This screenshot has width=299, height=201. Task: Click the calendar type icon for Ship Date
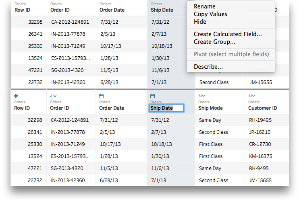(152, 96)
